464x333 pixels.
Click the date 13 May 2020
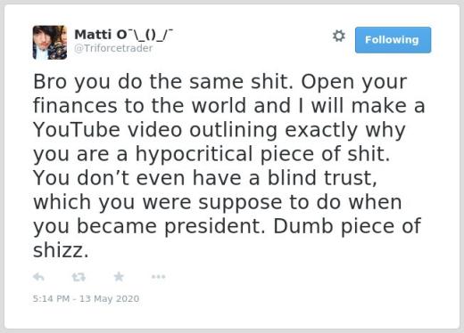coord(109,298)
